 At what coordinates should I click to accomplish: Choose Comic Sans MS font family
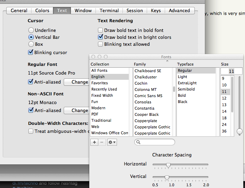pyautogui.click(x=153, y=96)
